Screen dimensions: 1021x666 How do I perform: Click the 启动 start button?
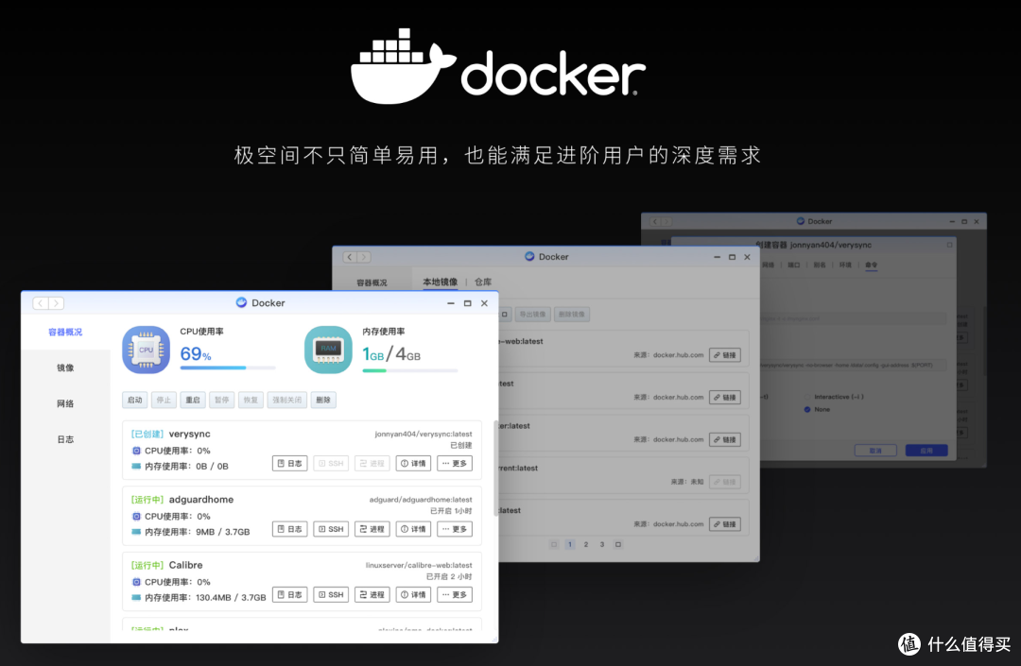click(135, 400)
